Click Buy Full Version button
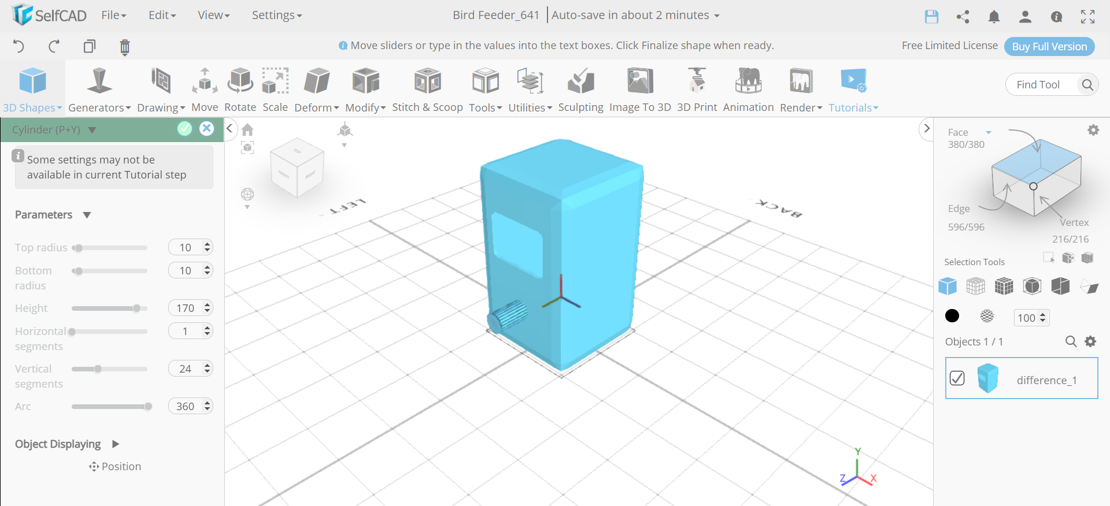1110x506 pixels. (1049, 46)
